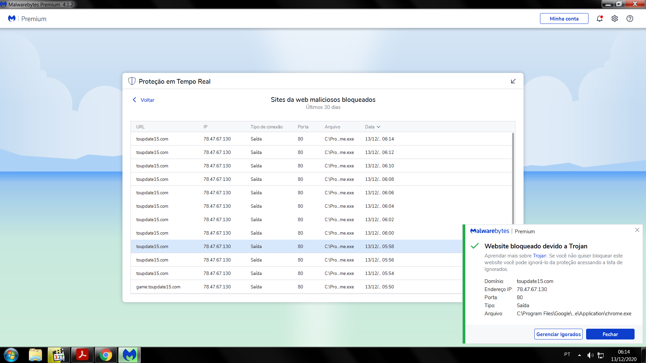Select the row dated 05:56
646x363 pixels.
click(x=297, y=260)
